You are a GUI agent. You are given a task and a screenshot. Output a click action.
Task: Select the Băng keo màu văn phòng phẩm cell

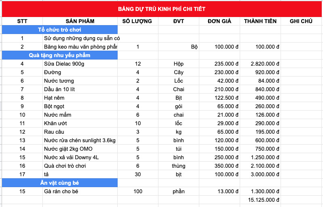pos(80,47)
